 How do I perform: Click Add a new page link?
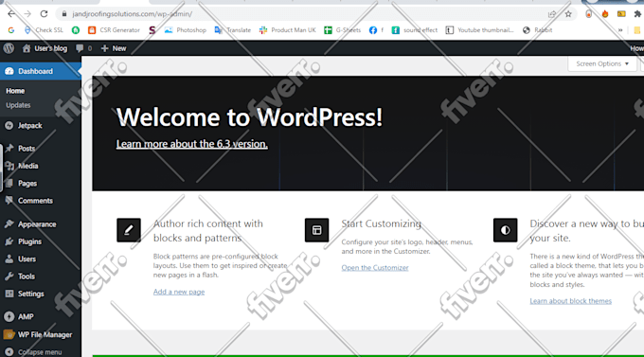click(179, 292)
